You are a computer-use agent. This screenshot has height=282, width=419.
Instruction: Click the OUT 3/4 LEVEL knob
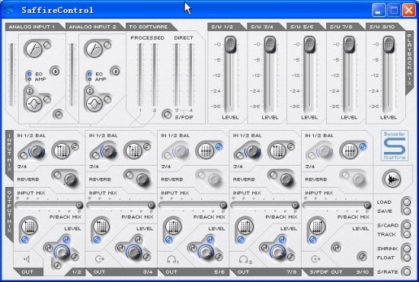tap(134, 252)
